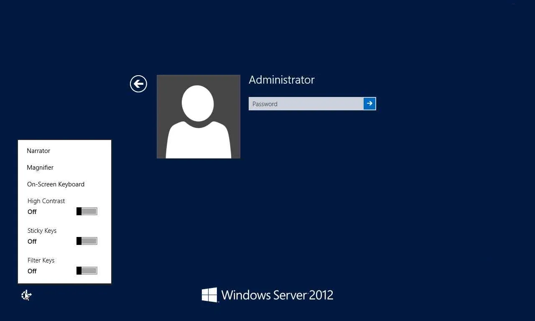The width and height of the screenshot is (535, 321).
Task: Select the Administrator account picture
Action: click(199, 117)
